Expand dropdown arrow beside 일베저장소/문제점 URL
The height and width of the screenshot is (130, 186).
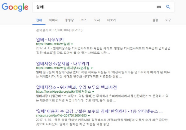coord(92,68)
